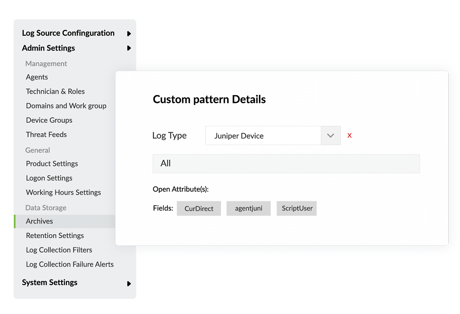Open the Log Type dropdown chevron
Screen dimensions: 460x314
(330, 136)
